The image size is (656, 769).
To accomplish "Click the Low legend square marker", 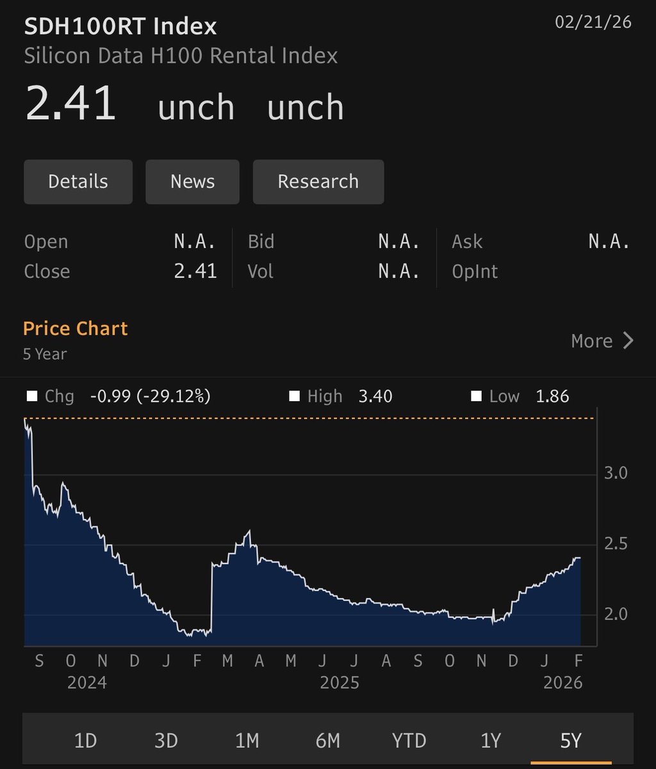I will [x=476, y=397].
